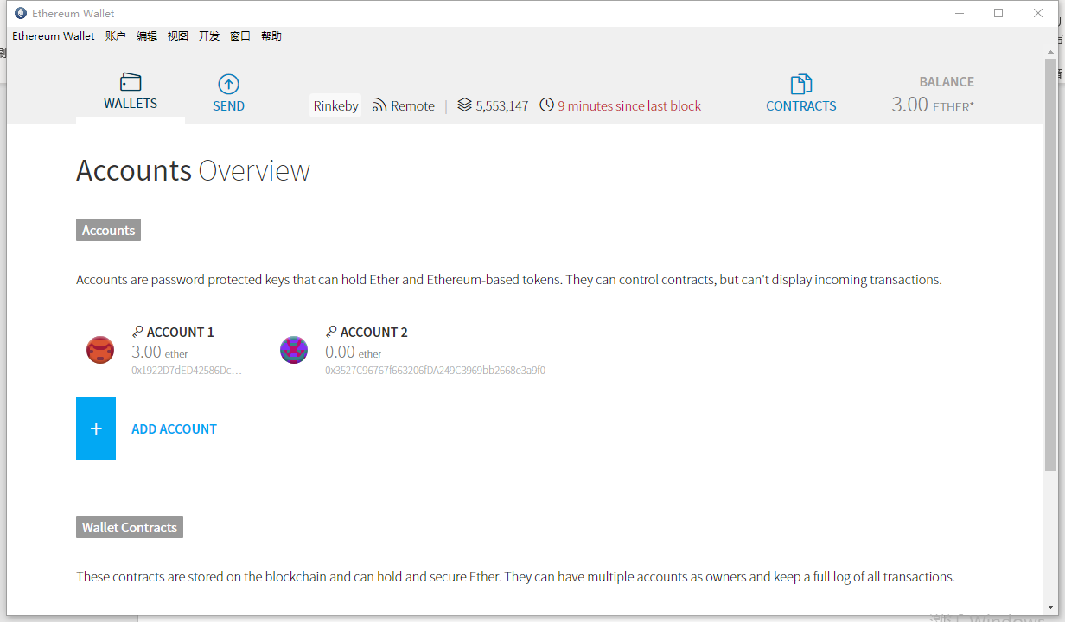
Task: Click the ADD ACCOUNT link
Action: click(174, 428)
